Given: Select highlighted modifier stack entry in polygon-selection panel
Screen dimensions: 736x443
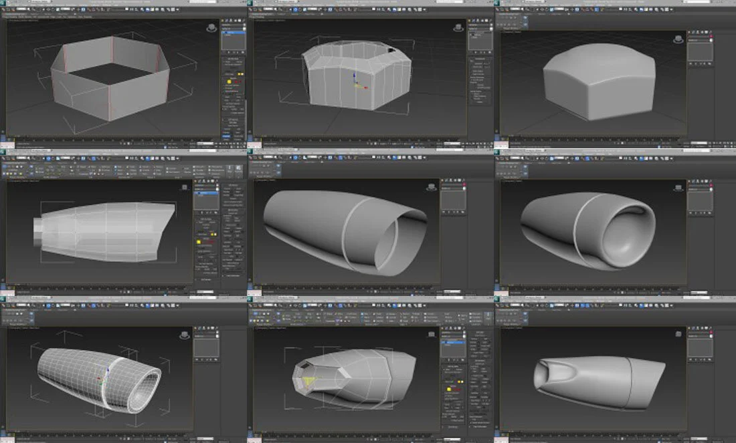Looking at the screenshot, I should pos(454,343).
